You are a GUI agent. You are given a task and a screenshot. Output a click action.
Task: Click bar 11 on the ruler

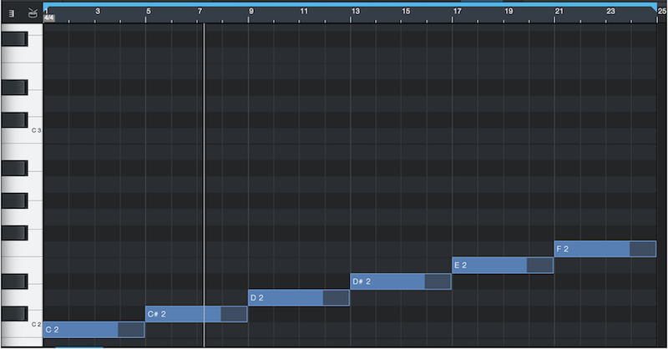[x=304, y=12]
